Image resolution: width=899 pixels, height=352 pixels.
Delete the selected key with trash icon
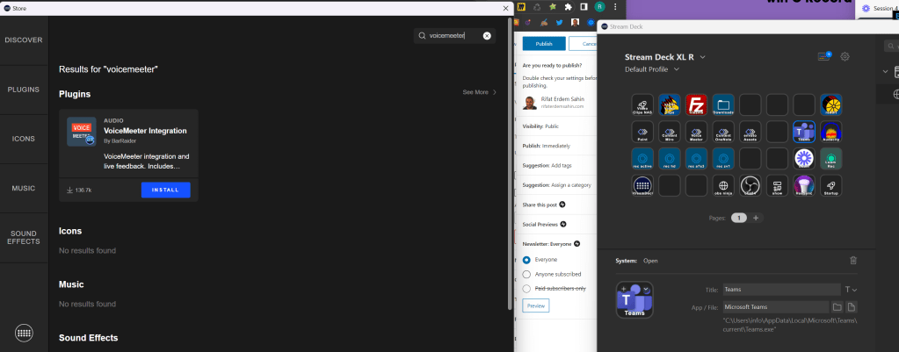pos(853,261)
